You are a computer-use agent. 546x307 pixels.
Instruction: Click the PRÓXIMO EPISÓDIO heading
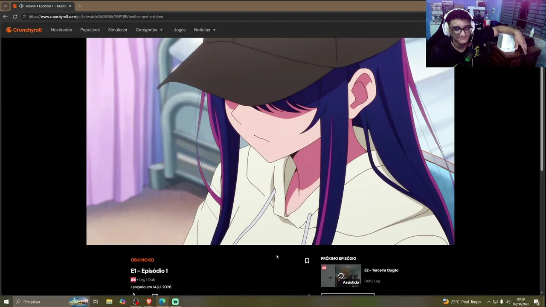click(x=339, y=258)
